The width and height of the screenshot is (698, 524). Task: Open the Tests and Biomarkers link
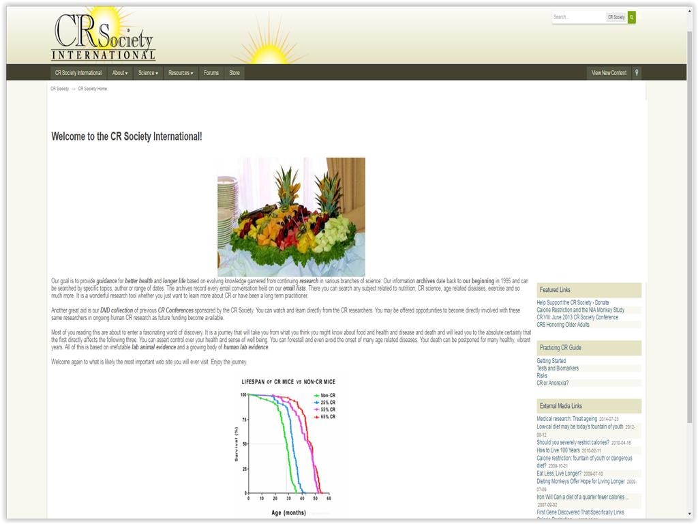click(x=558, y=368)
